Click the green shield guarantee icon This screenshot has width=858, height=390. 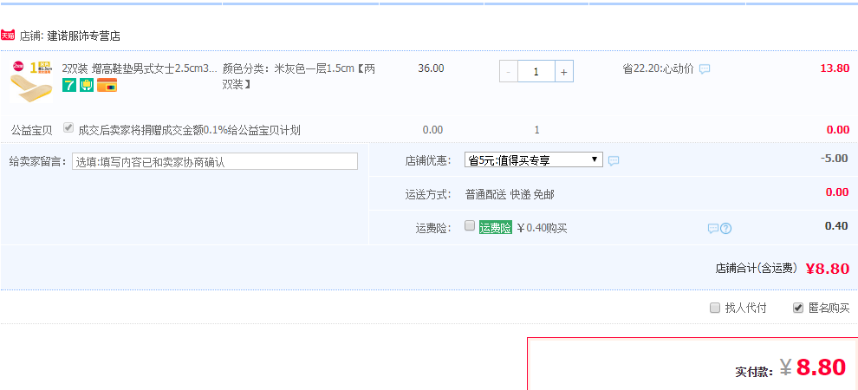tap(87, 85)
